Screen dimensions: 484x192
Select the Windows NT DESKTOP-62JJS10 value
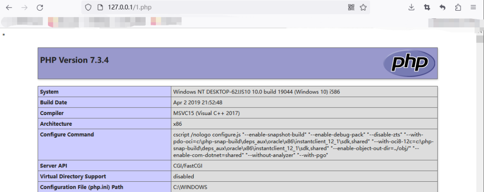tap(256, 92)
